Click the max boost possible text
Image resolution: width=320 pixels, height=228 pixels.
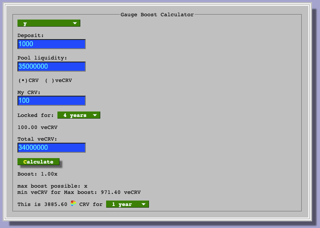(52, 186)
